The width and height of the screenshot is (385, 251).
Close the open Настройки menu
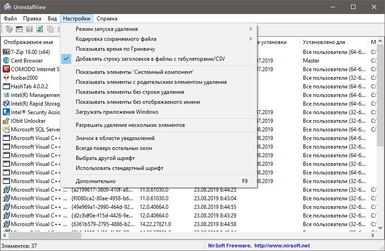(77, 19)
